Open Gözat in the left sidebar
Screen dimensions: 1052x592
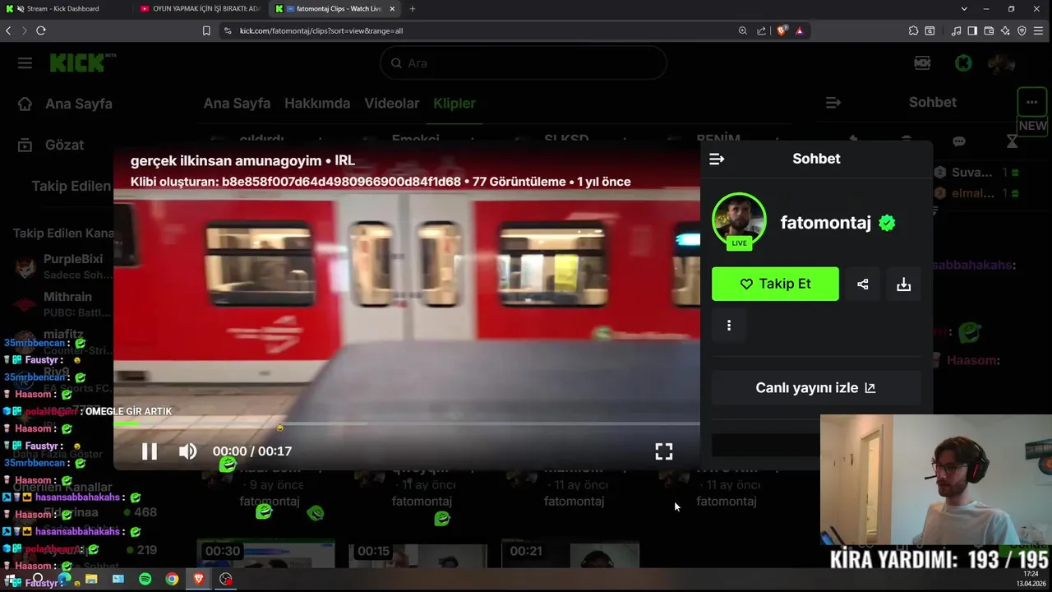52,145
